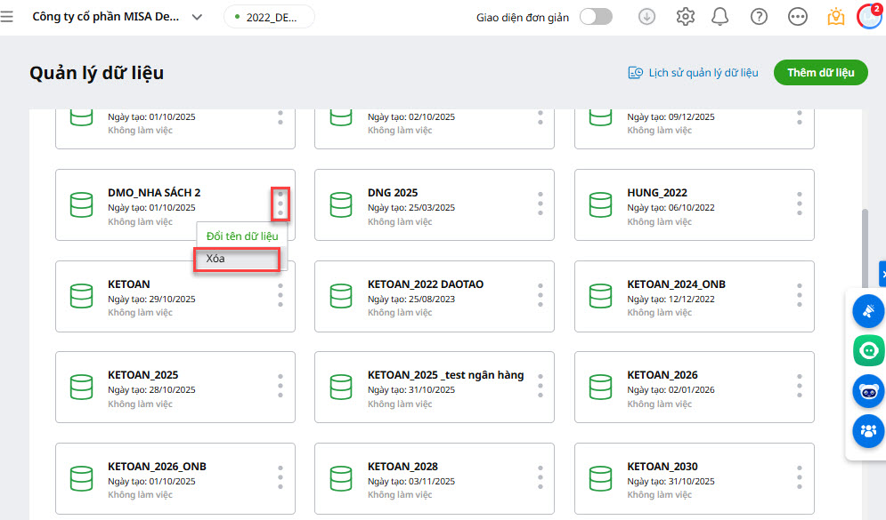Click the download arrow icon in header

(x=647, y=17)
